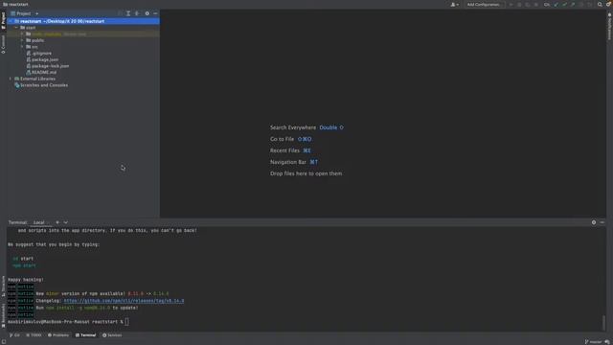Screen dimensions: 613x345
Task: Click the Run configuration play icon
Action: point(511,4)
